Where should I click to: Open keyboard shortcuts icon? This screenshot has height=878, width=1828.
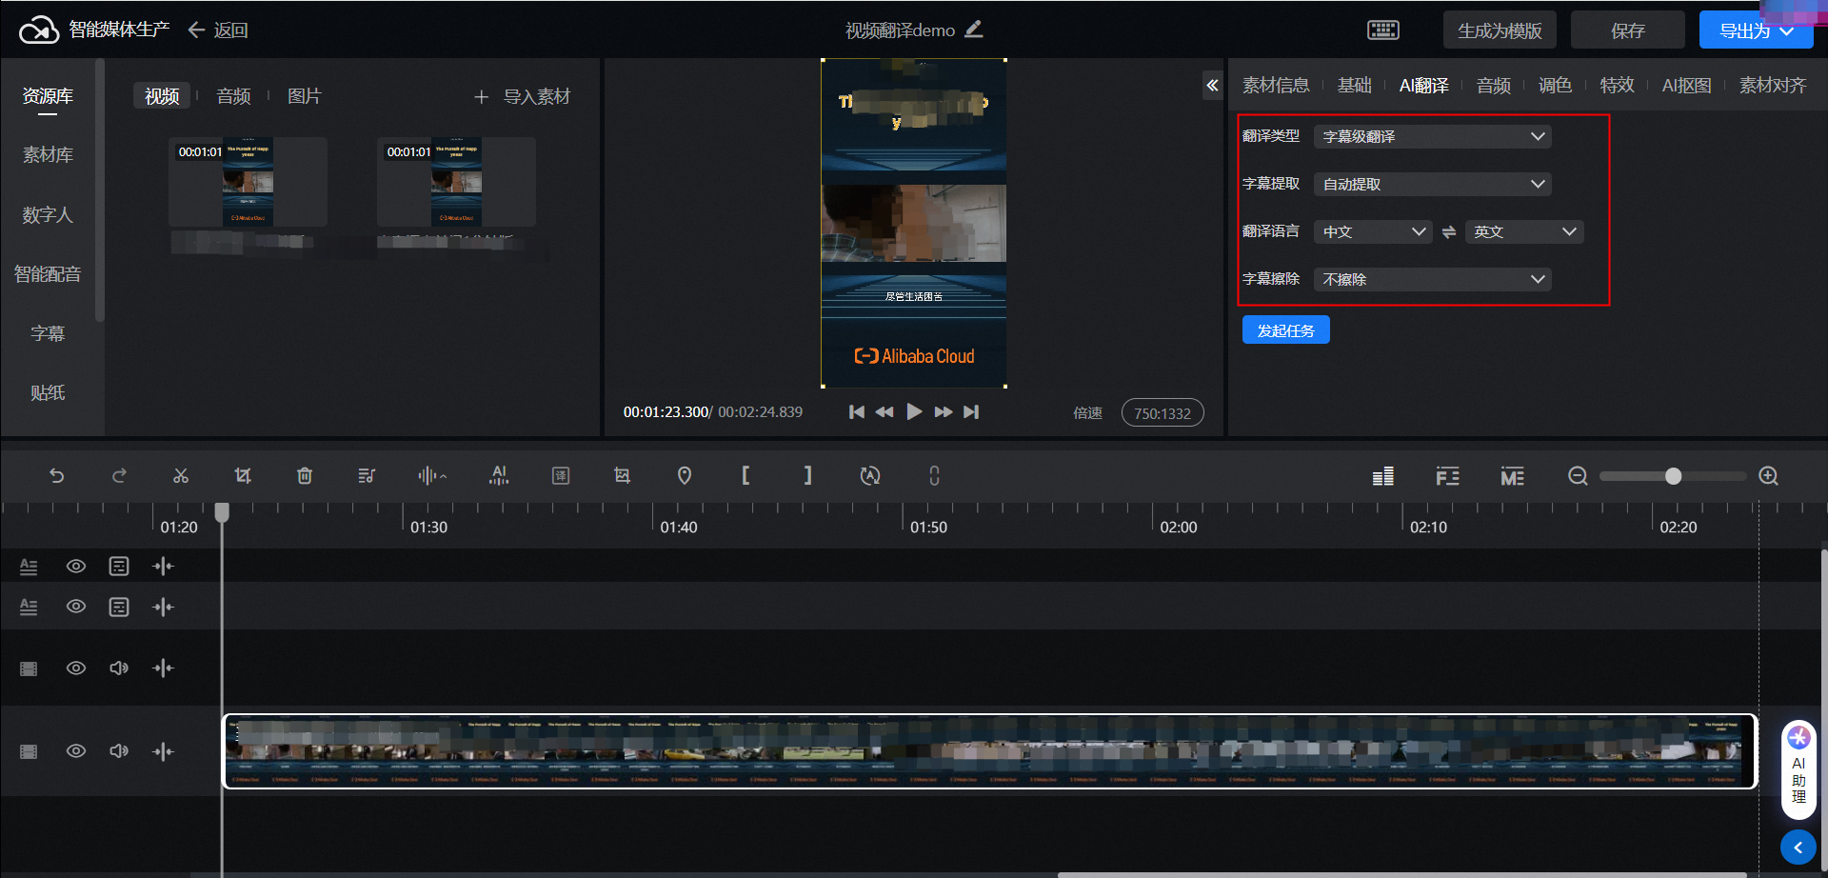pos(1383,30)
